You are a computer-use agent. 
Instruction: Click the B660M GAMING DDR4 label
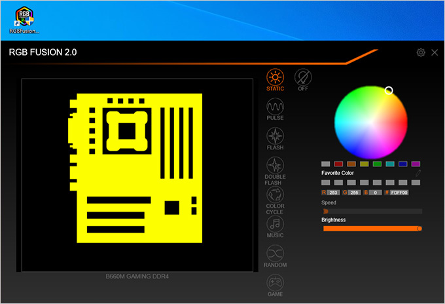point(137,276)
